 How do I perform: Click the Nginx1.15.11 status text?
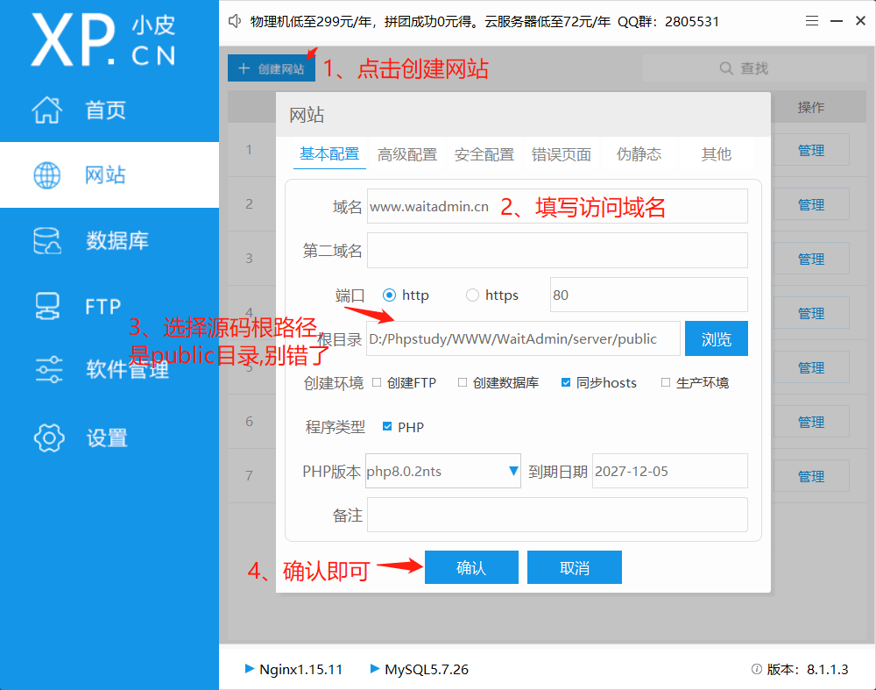[x=301, y=669]
